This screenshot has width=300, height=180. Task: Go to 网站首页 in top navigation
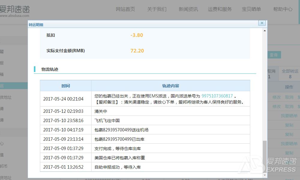click(x=125, y=9)
